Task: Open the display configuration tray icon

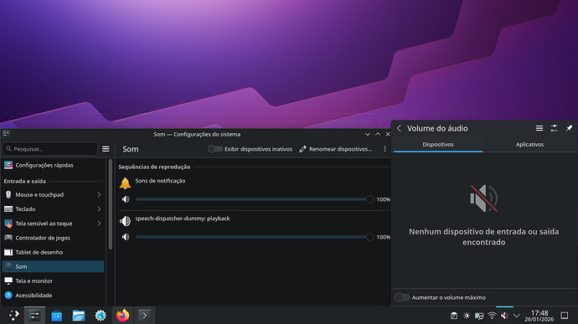Action: (x=479, y=316)
